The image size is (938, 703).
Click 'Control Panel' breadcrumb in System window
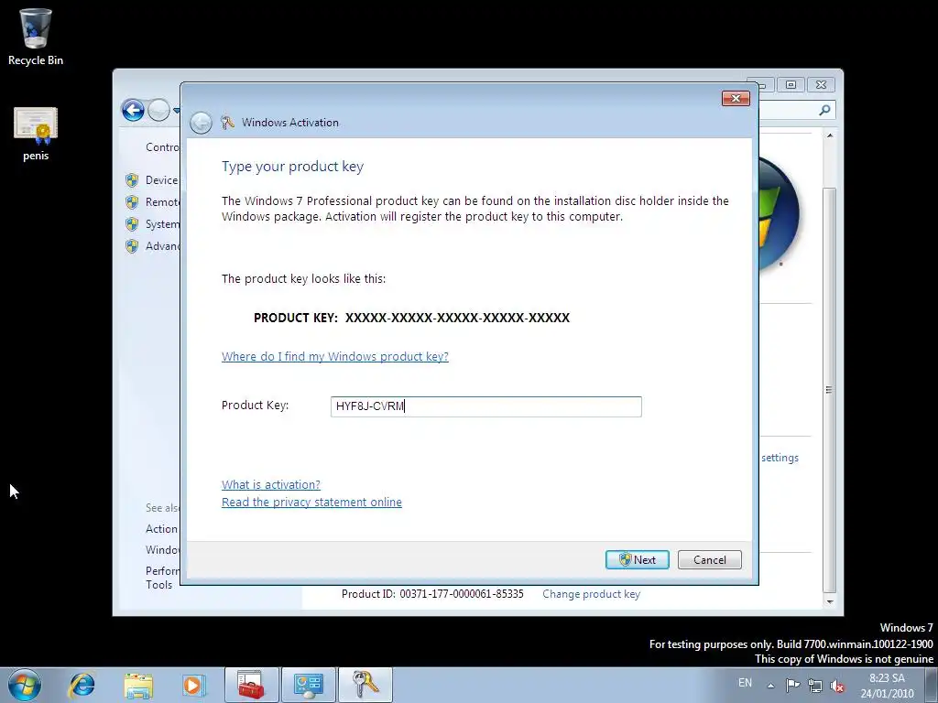tap(162, 147)
